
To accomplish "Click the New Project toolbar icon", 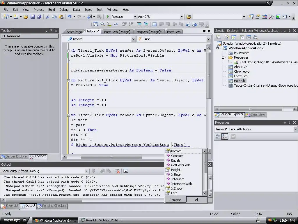I will coord(6,17).
